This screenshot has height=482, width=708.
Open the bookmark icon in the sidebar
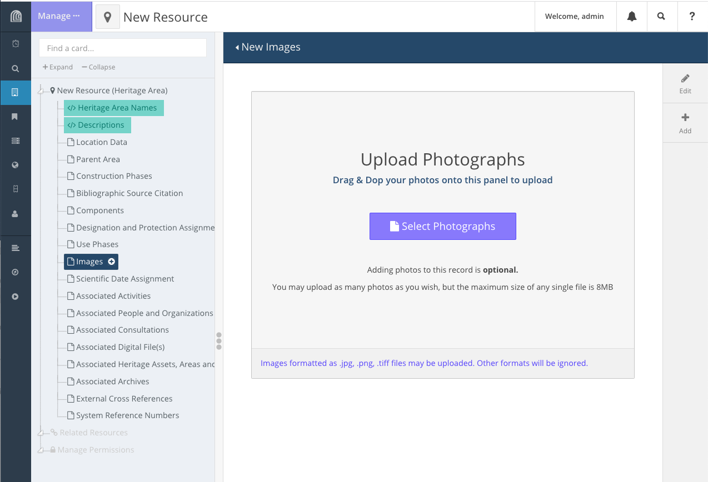point(15,117)
